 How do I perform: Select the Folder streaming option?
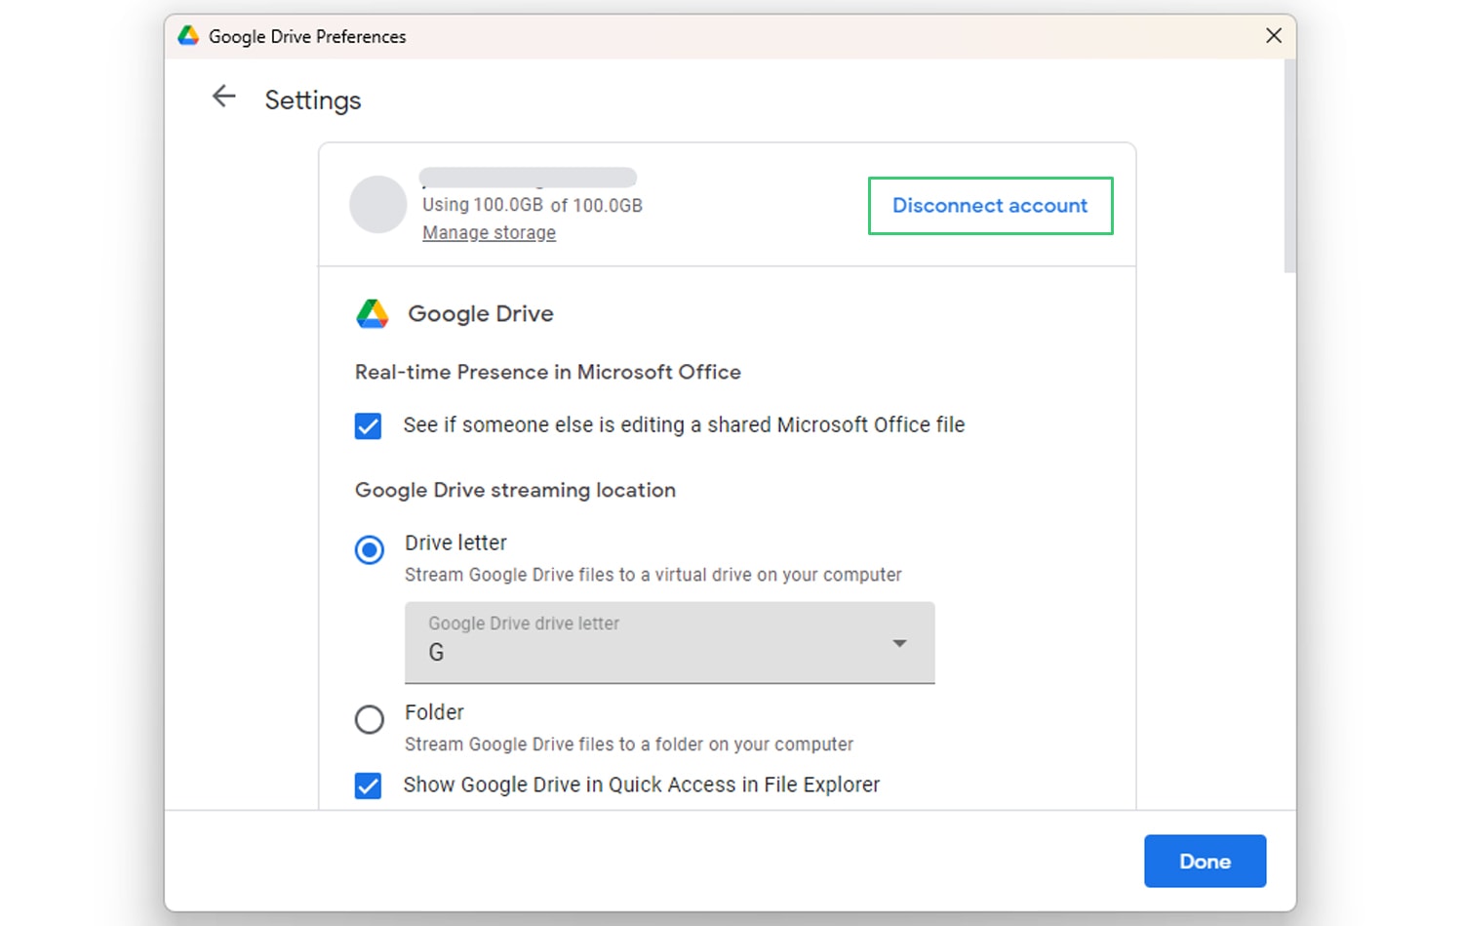pyautogui.click(x=369, y=720)
